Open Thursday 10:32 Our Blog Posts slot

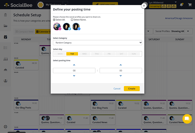tap(103, 105)
